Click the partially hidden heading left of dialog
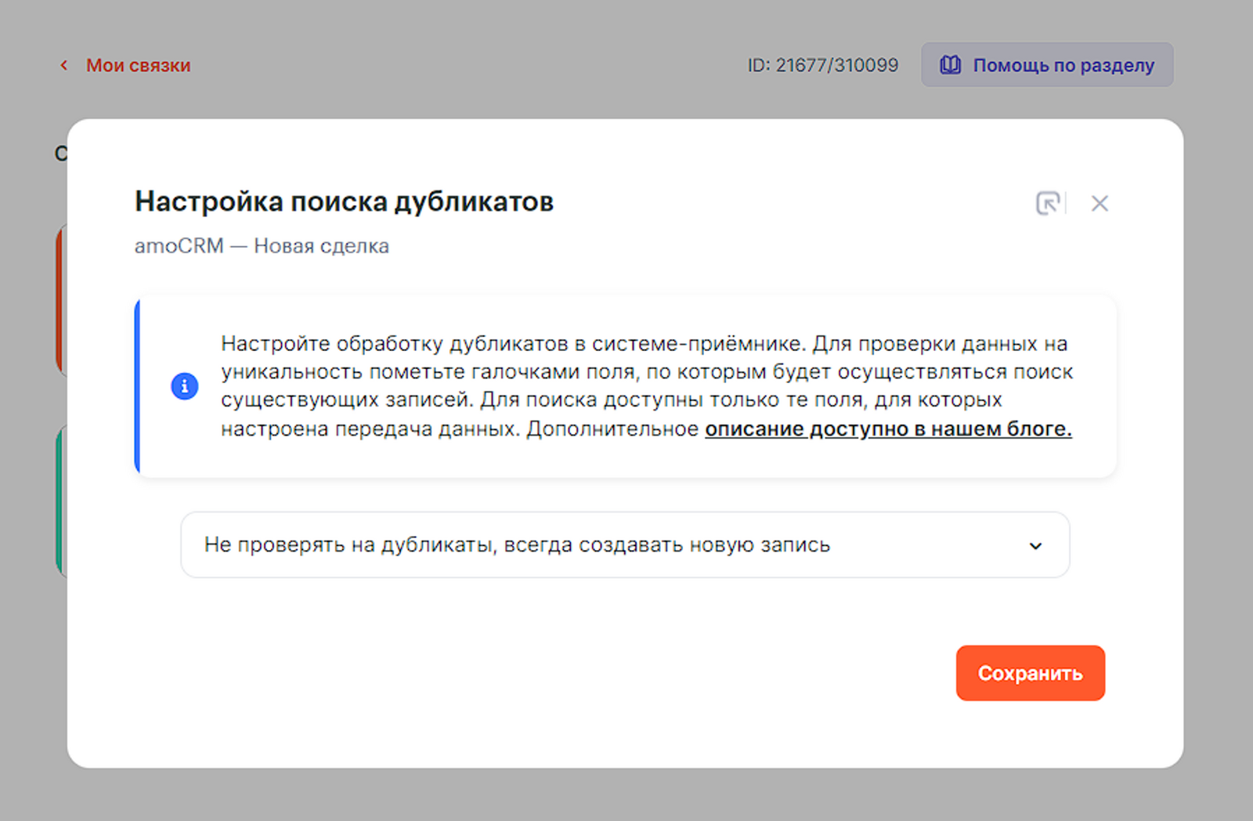The height and width of the screenshot is (821, 1253). click(x=60, y=154)
